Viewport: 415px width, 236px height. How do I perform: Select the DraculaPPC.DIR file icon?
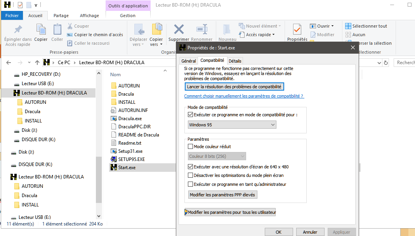114,127
